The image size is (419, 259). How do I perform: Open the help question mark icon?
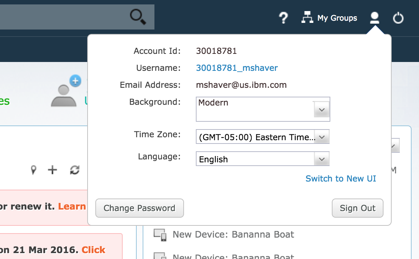283,18
